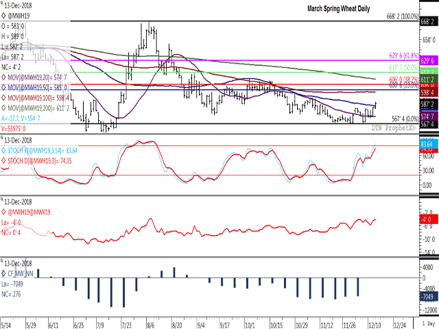Click the diamond marker of the 100-day MOV
The width and height of the screenshot is (439, 329).
click(x=3, y=98)
